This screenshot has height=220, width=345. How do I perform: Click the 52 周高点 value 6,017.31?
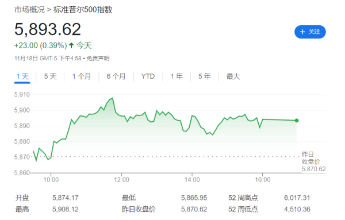pos(297,198)
